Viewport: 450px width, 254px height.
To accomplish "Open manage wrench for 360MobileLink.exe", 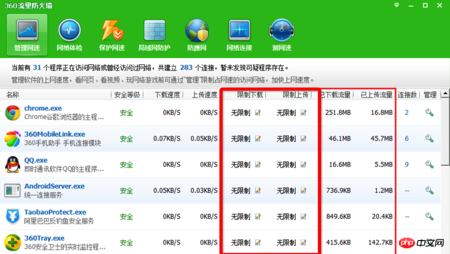I will pos(429,139).
